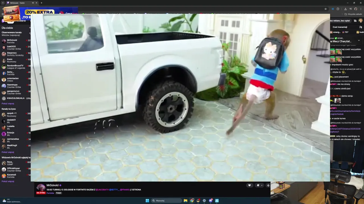364x204 pixels.
Task: Open IzakOOO channel in sidebar
Action: [16, 48]
